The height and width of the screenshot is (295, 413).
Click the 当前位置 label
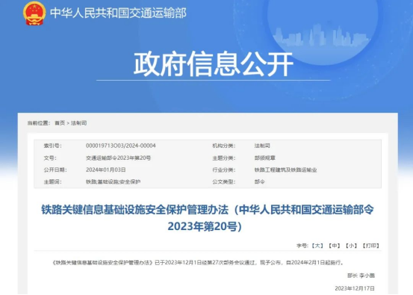click(x=39, y=123)
